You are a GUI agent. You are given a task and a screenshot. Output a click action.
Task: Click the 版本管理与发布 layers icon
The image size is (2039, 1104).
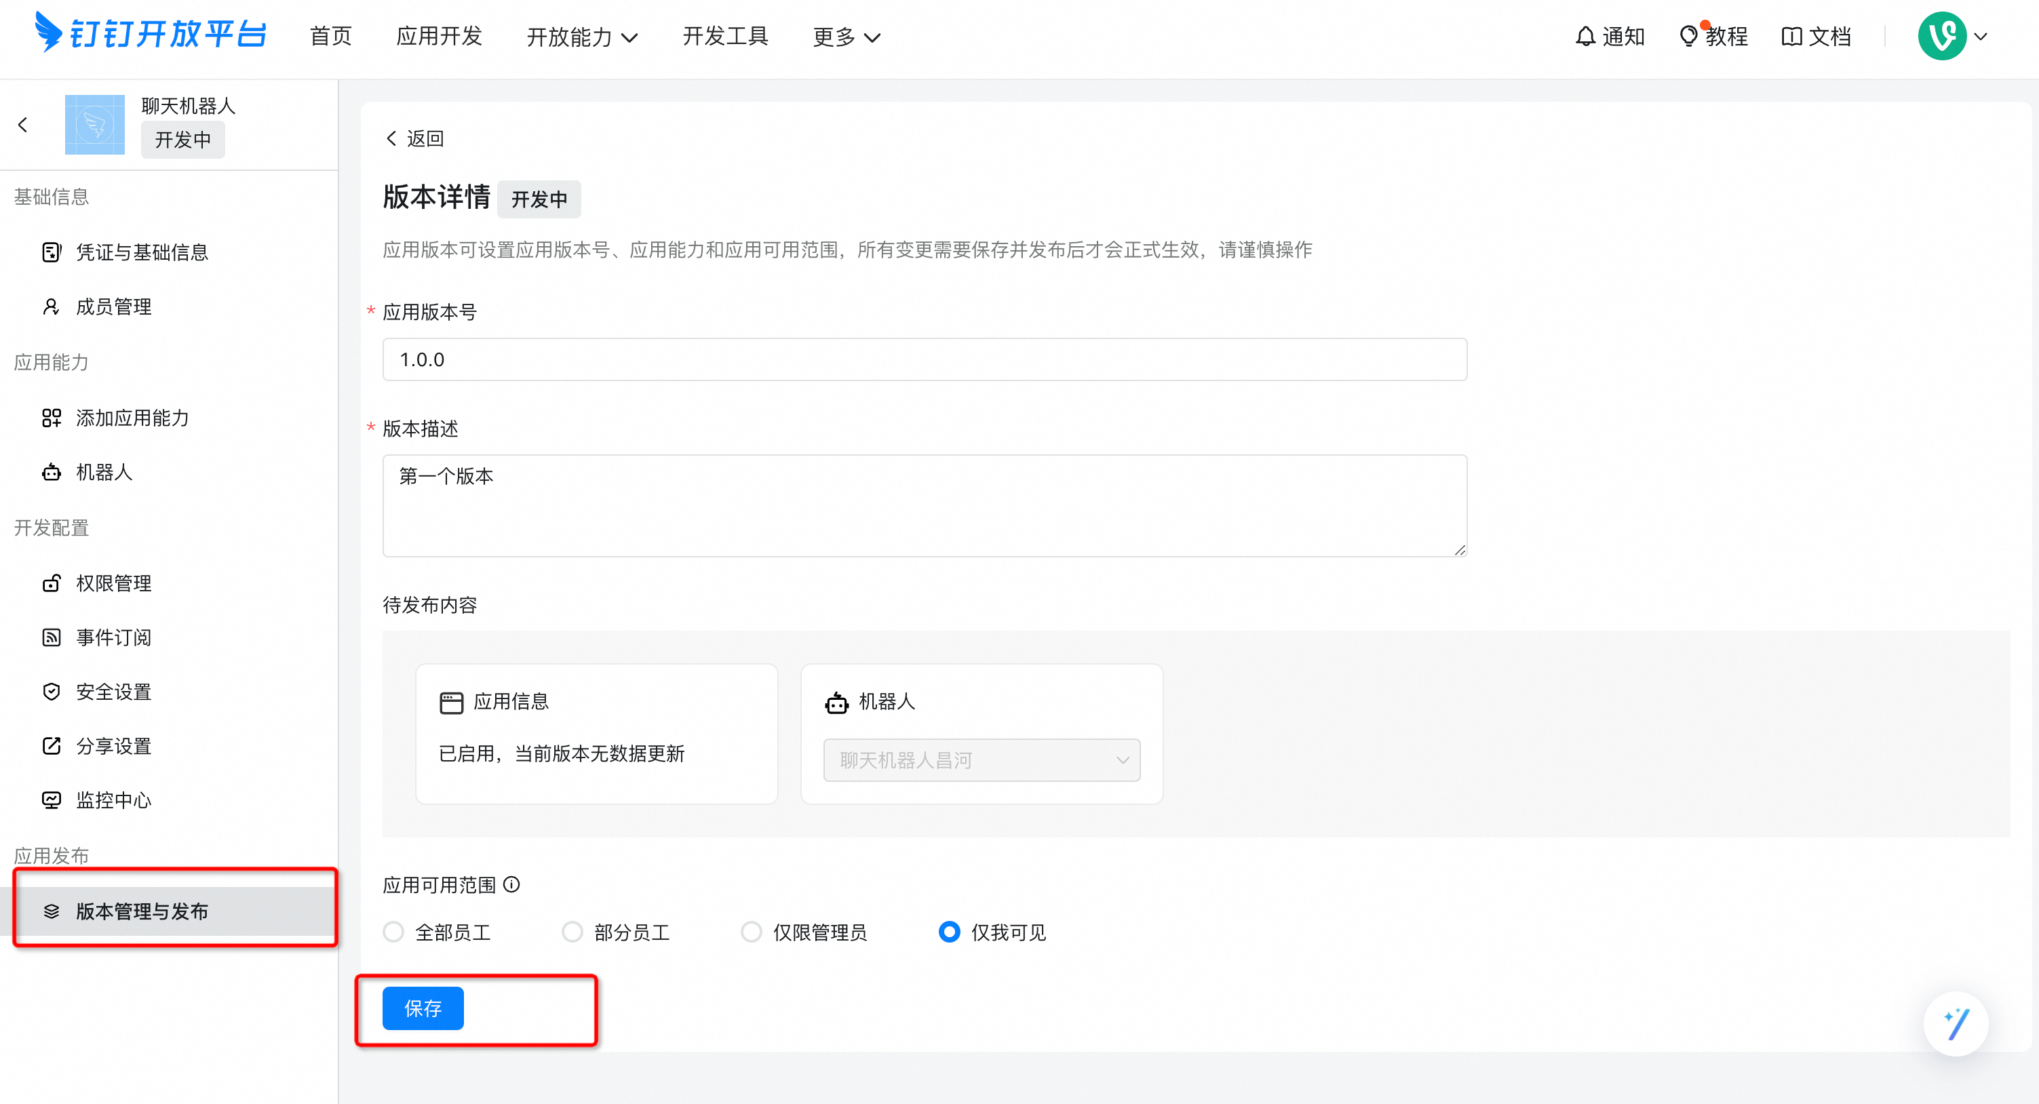52,911
